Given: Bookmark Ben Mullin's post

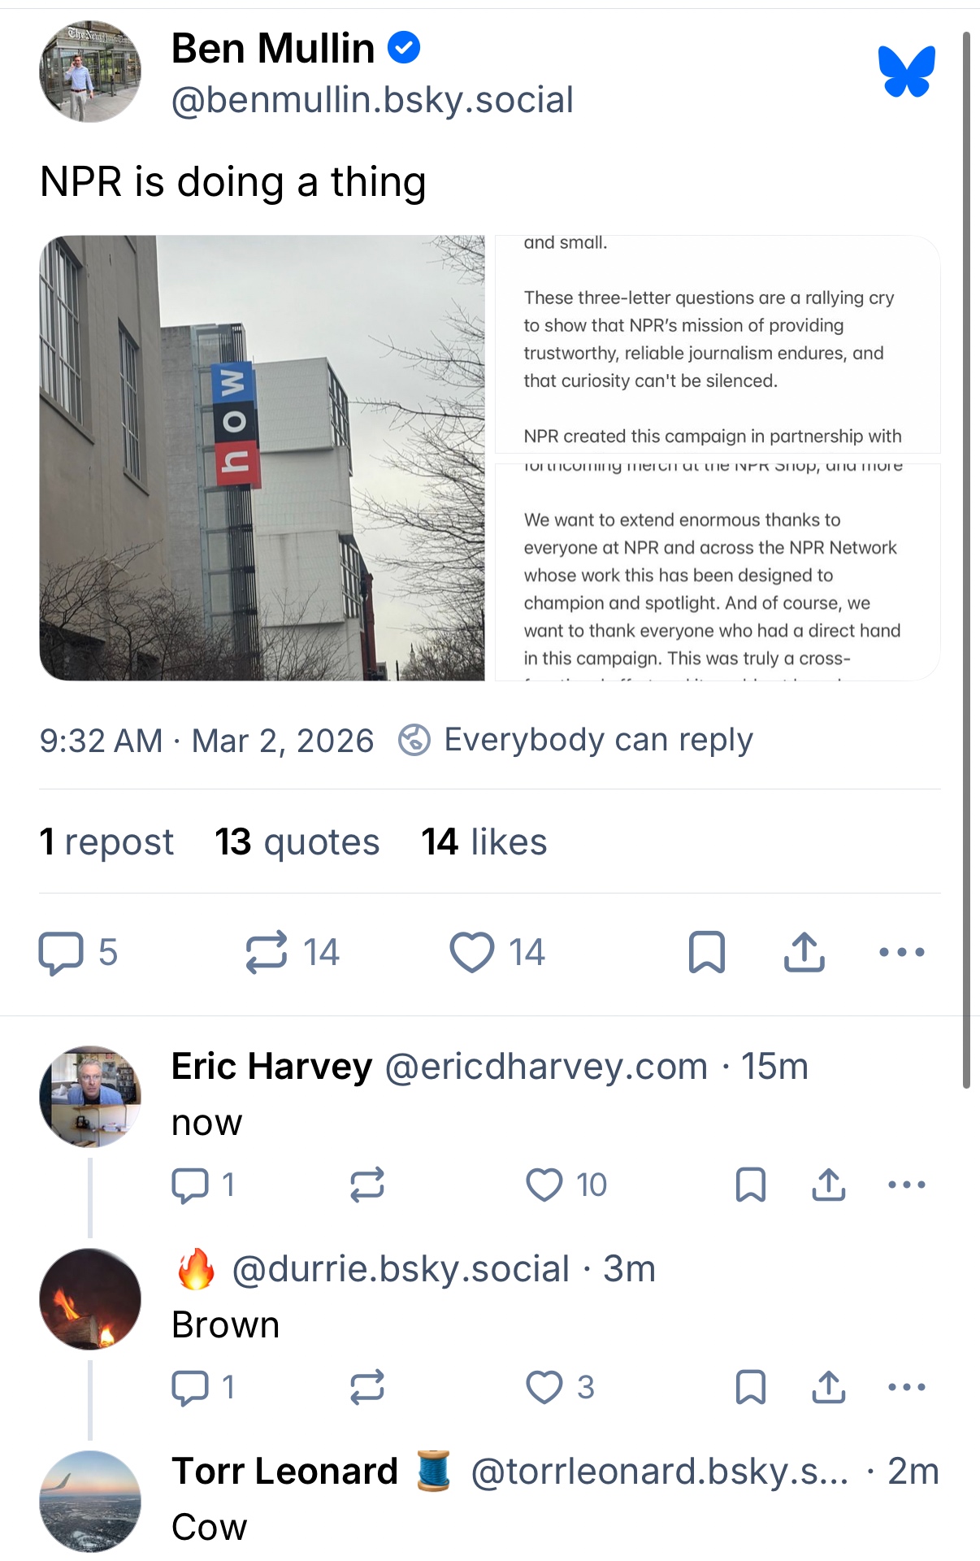Looking at the screenshot, I should [x=707, y=952].
